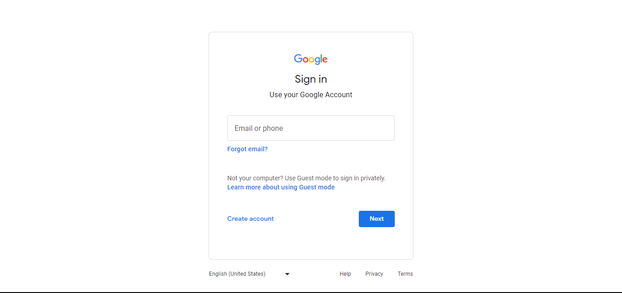Focus the Email or phone field
This screenshot has width=622, height=293.
[x=311, y=128]
